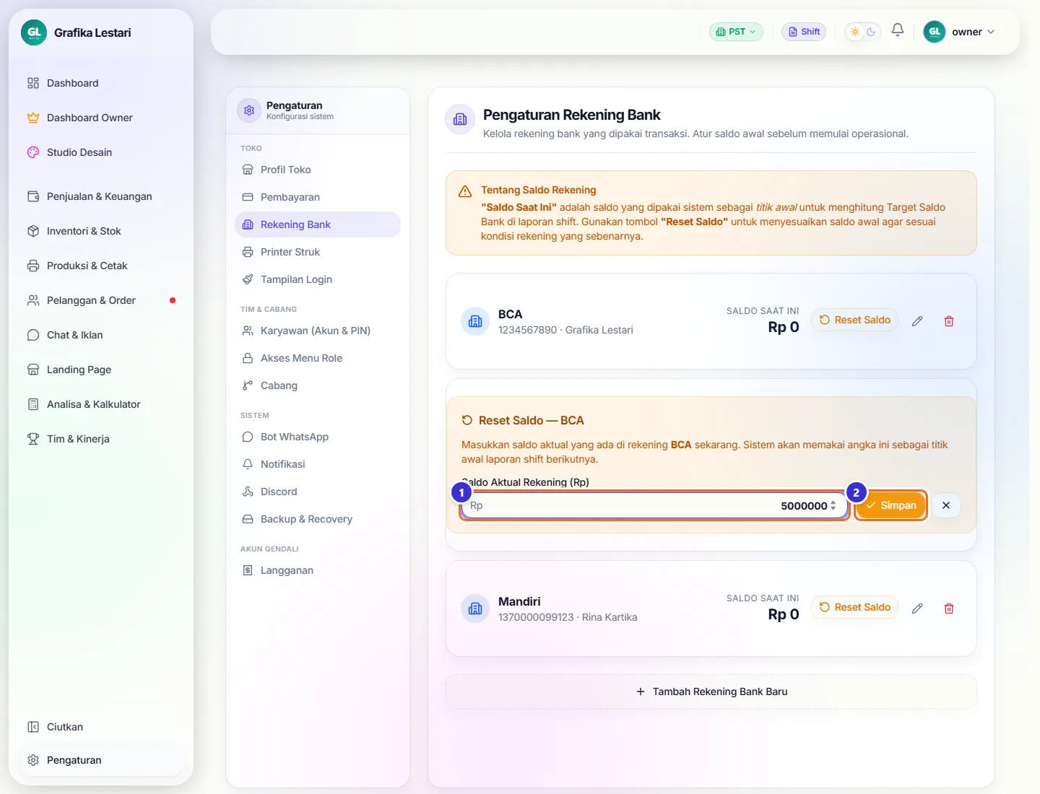Open Akses Menu Role settings
The width and height of the screenshot is (1040, 794).
318,358
